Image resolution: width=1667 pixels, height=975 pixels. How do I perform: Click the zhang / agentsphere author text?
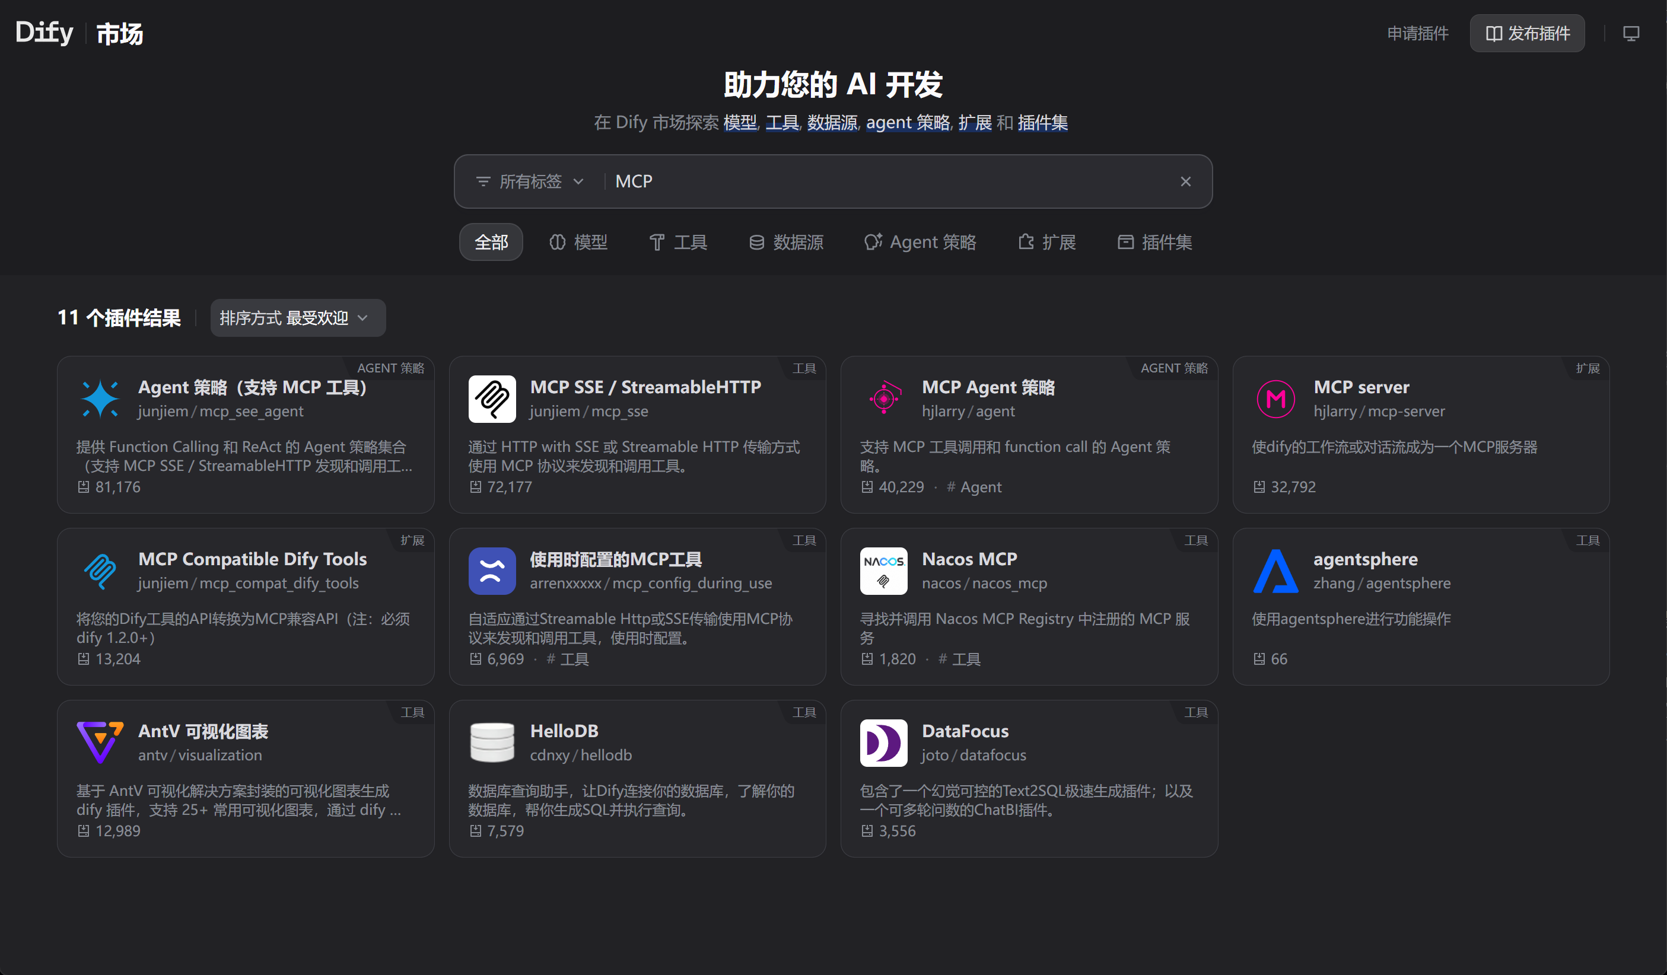coord(1382,584)
